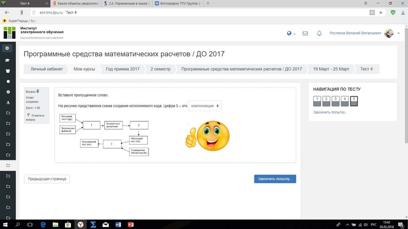The height and width of the screenshot is (229, 408).
Task: Click 'Предыдущая страница' button
Action: 47,179
